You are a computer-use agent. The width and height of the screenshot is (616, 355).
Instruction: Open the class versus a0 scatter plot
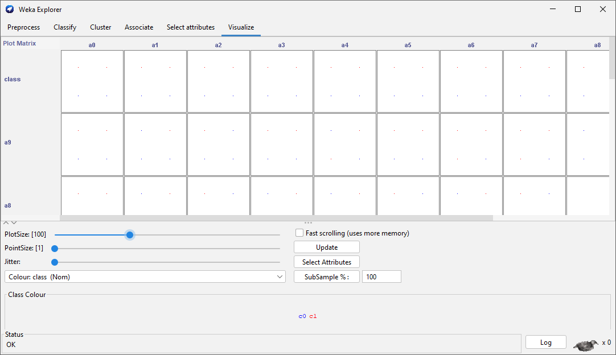coord(92,81)
